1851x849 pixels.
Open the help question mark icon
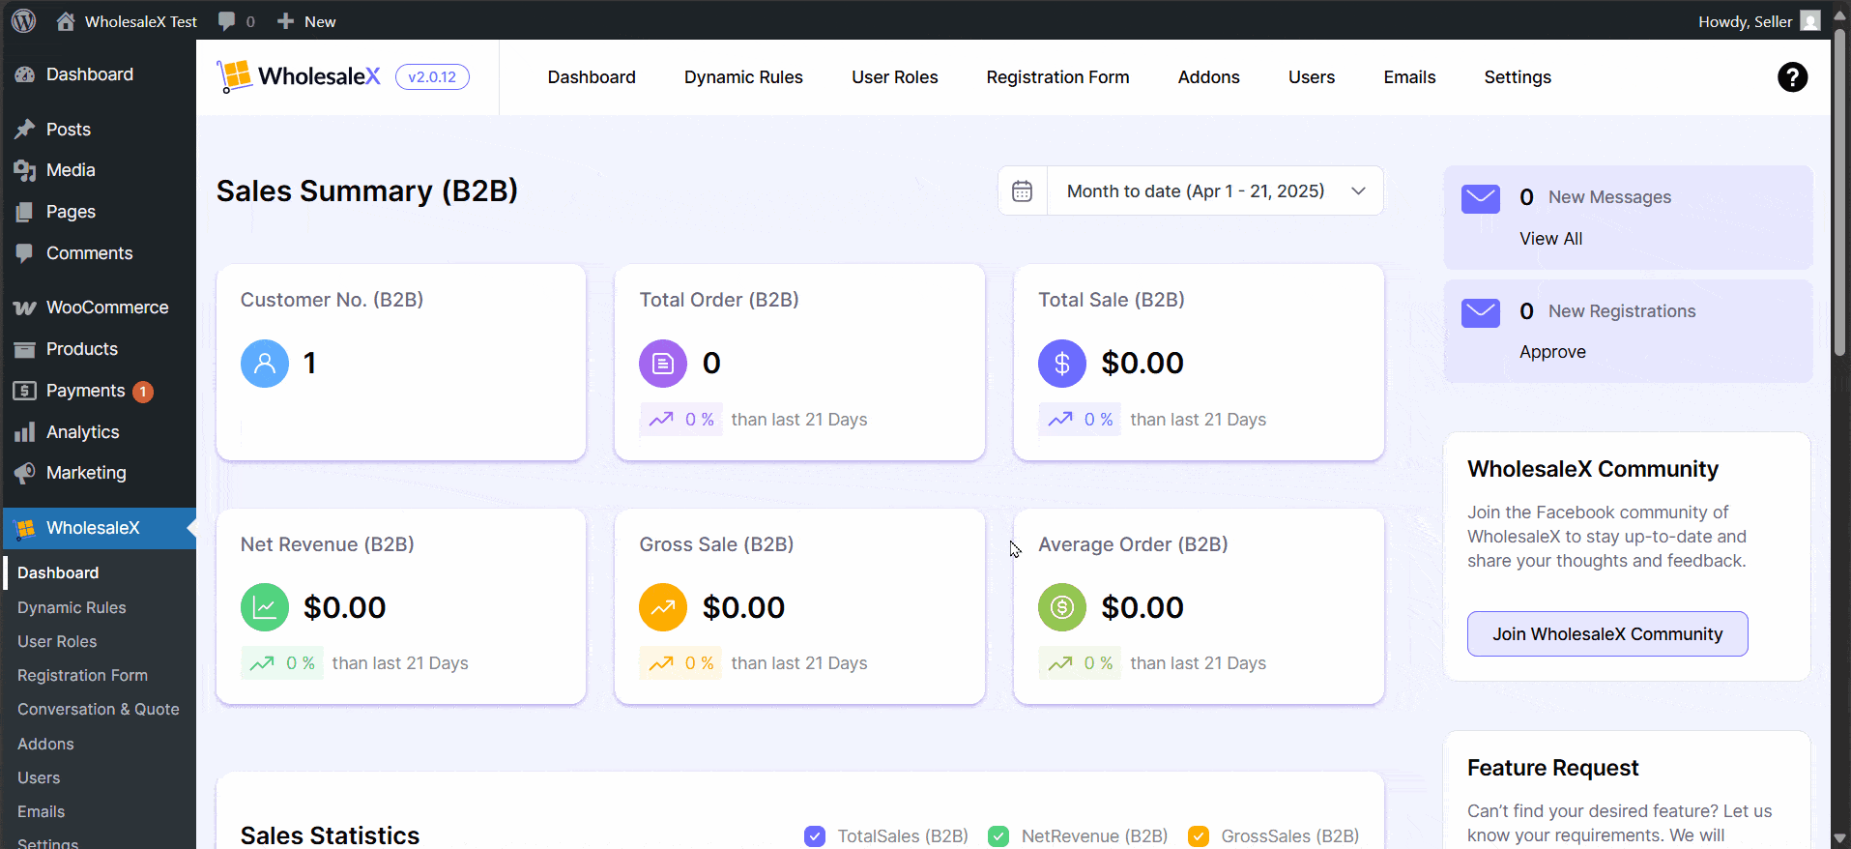coord(1792,77)
